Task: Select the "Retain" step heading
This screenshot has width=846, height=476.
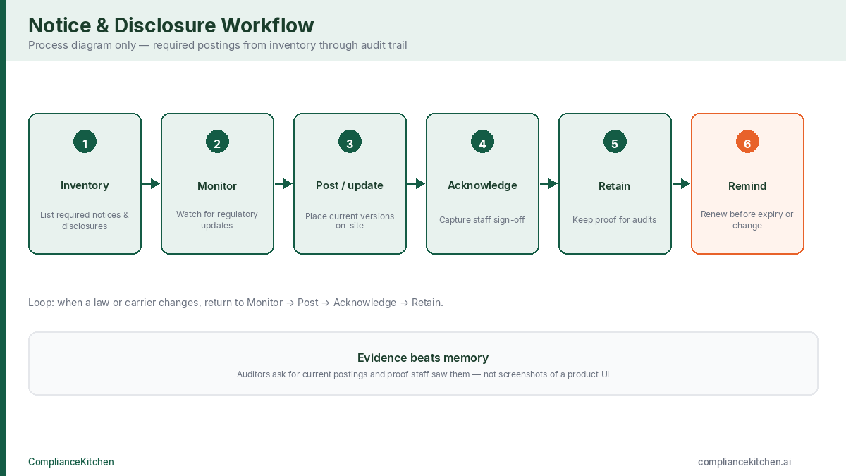Action: (615, 186)
